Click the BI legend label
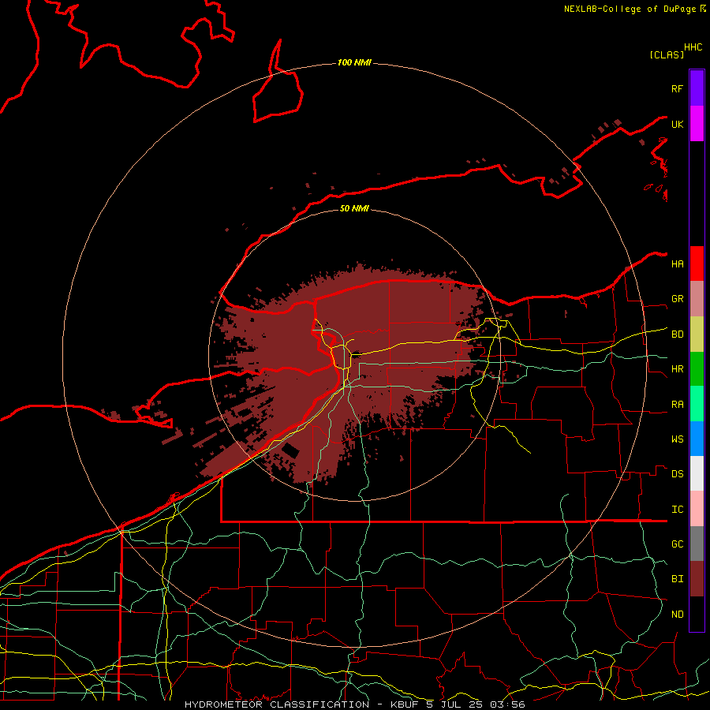 pos(677,579)
